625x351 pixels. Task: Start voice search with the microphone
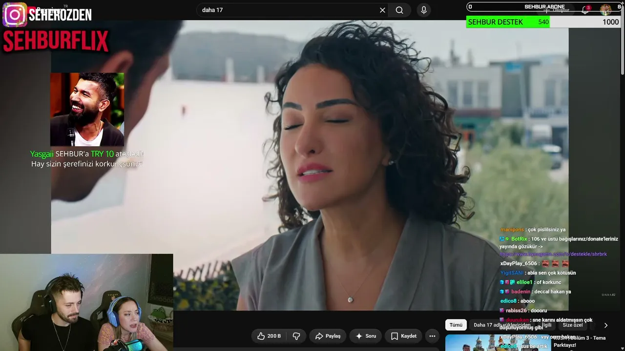[x=423, y=10]
